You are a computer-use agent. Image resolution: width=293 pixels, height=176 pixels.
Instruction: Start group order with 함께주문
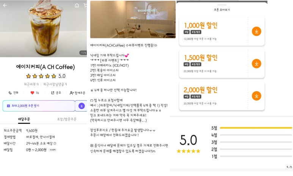pyautogui.click(x=77, y=93)
